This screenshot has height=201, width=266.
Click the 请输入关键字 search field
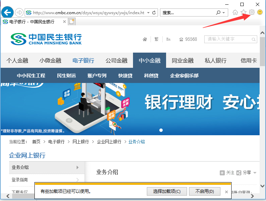point(227,39)
